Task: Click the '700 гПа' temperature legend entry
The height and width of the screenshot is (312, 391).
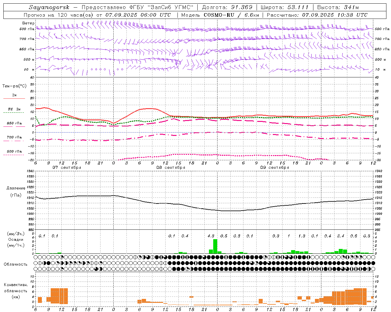Action: click(x=14, y=137)
